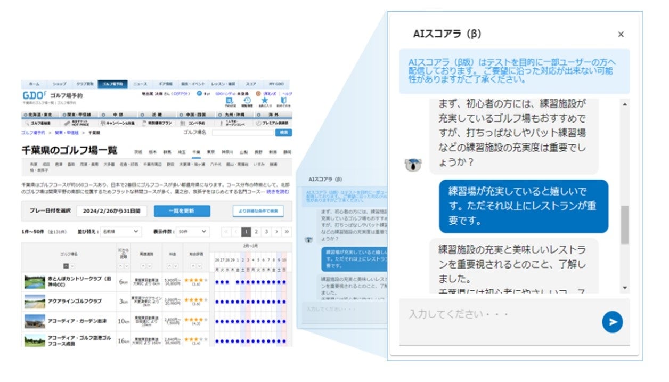Open the スコア navigation tab
This screenshot has height=382, width=669.
pos(251,84)
